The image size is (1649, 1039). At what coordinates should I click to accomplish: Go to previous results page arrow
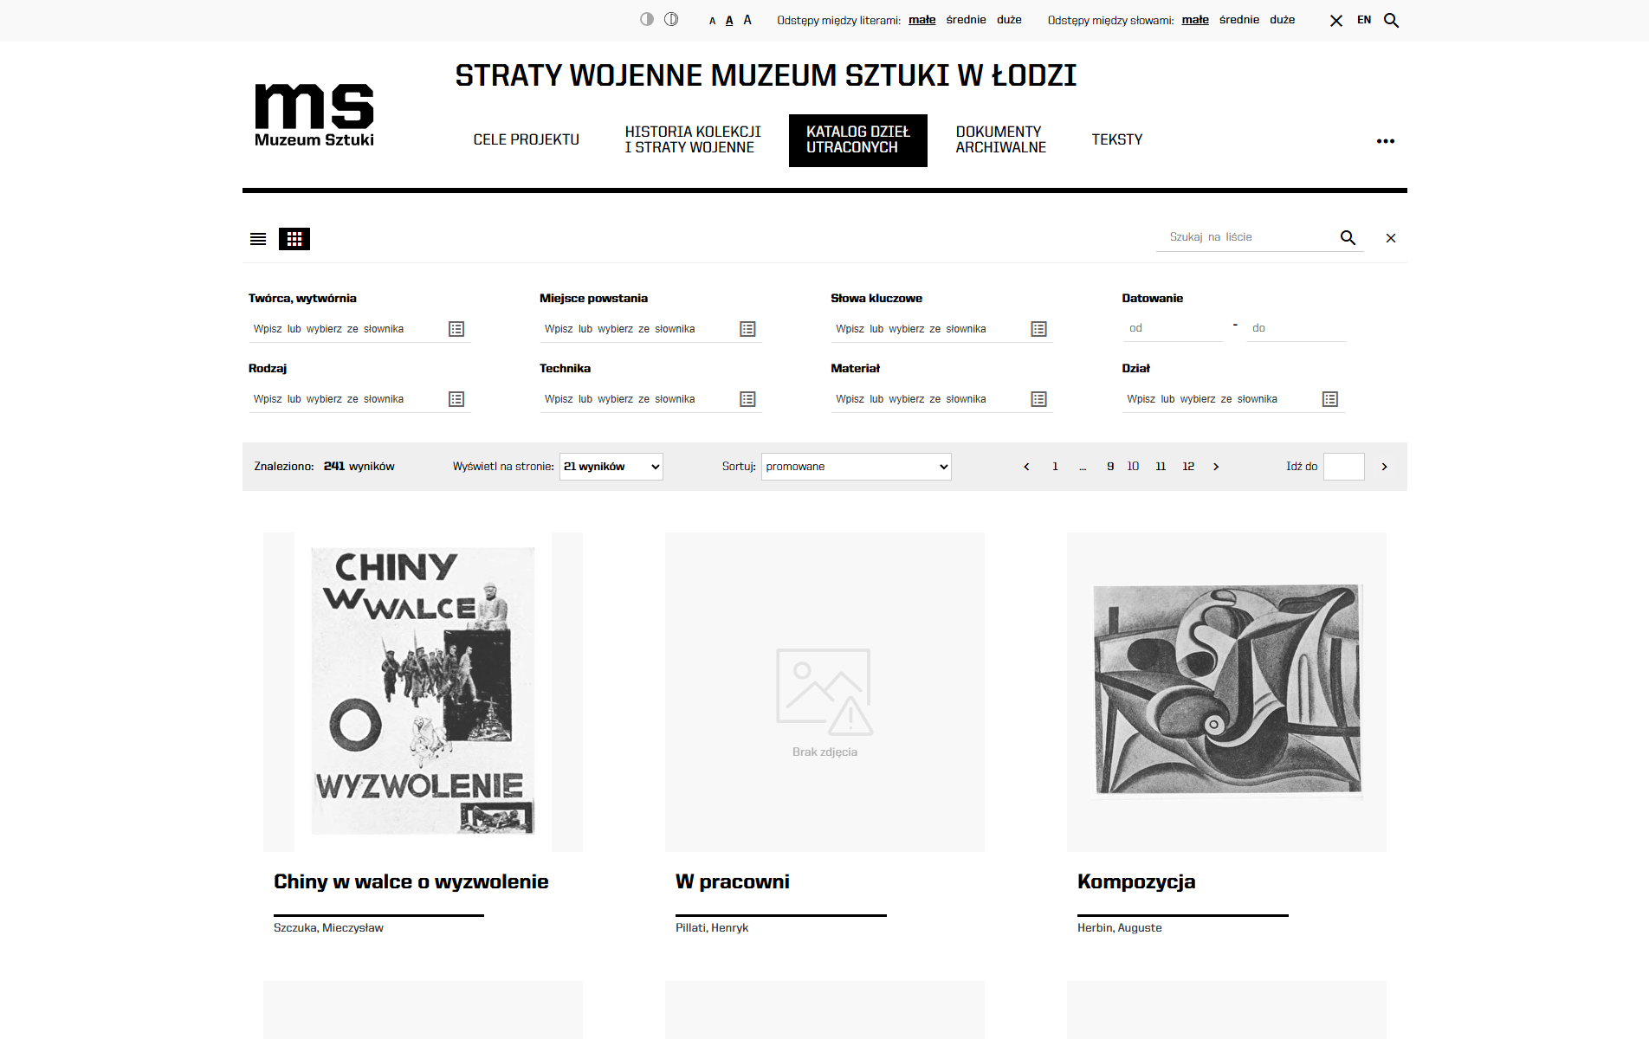click(1027, 467)
